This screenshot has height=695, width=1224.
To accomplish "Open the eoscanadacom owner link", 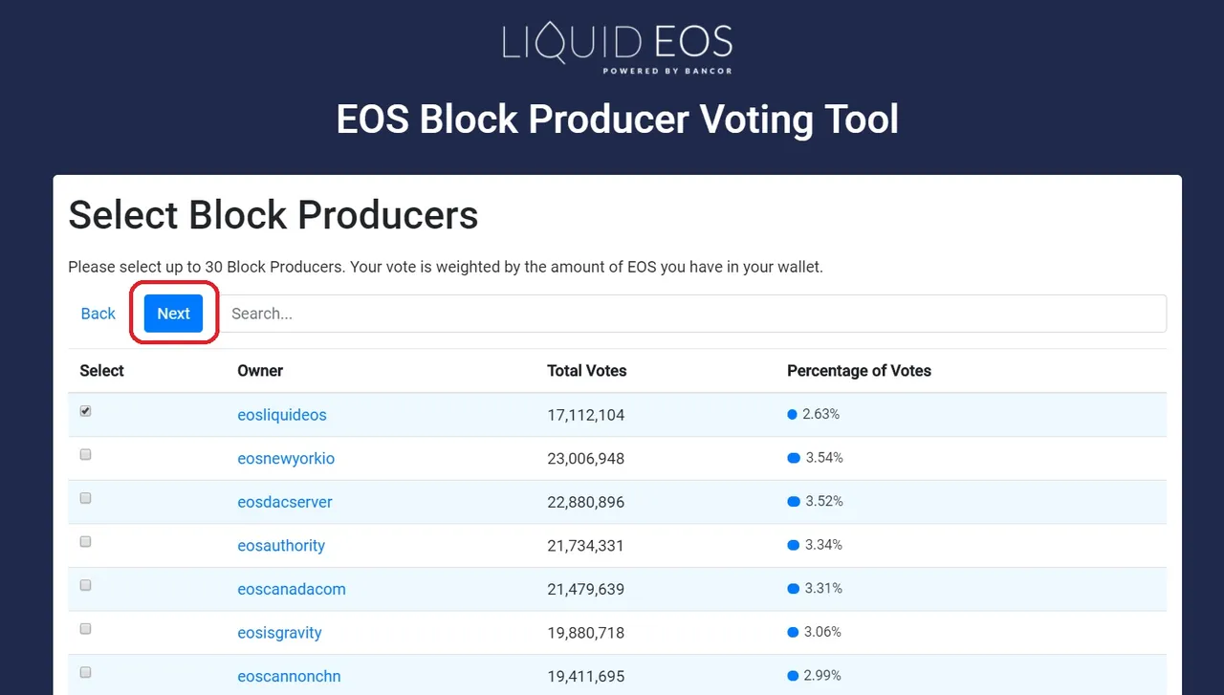I will (292, 589).
